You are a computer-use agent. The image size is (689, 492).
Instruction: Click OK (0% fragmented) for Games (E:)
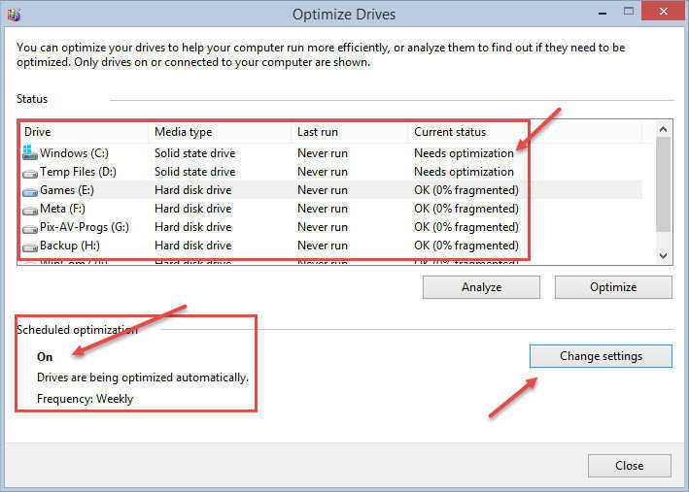pos(466,190)
